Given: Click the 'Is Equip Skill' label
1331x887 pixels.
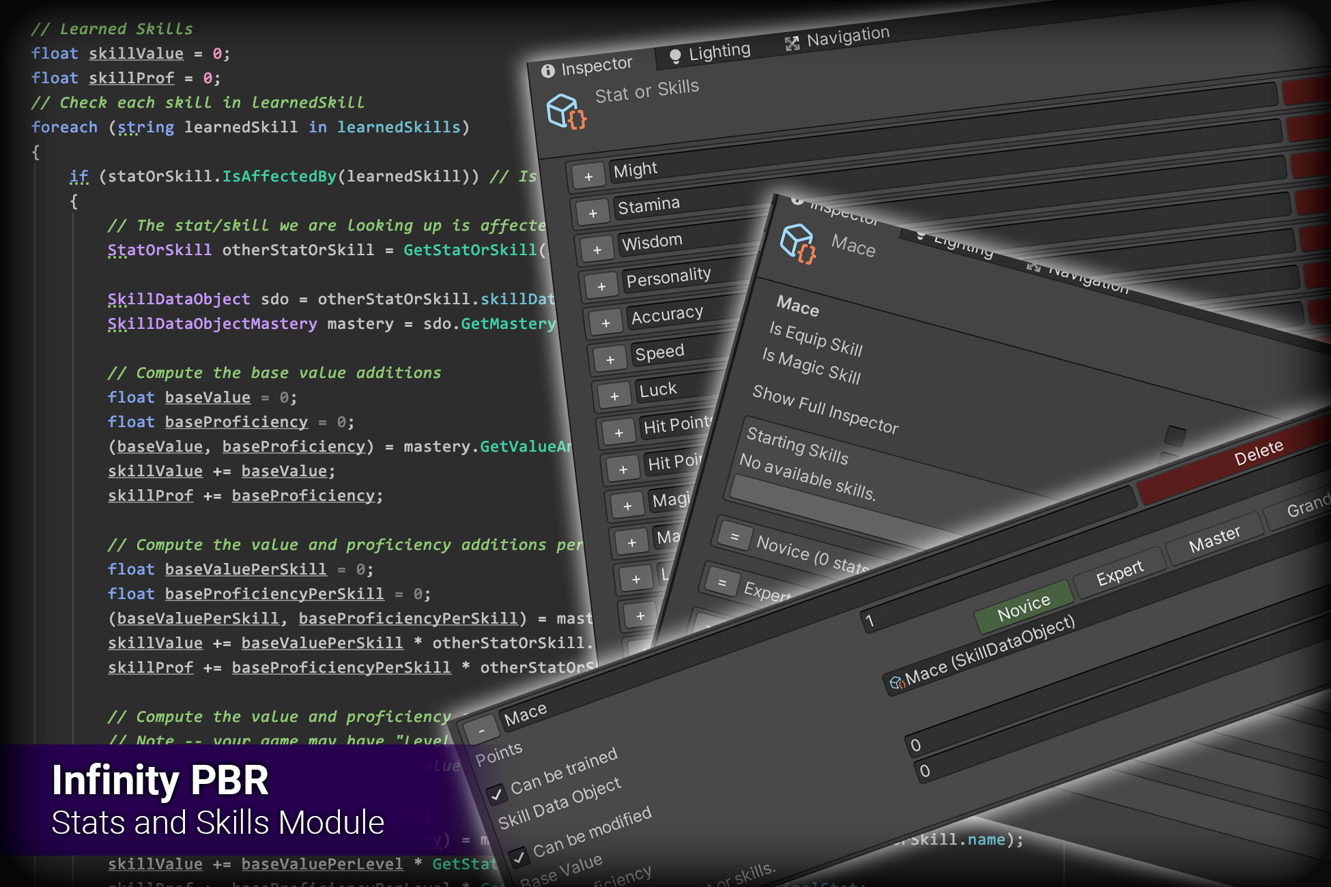Looking at the screenshot, I should [x=816, y=338].
